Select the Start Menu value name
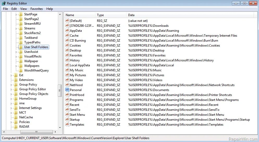Screen dimensions: 259x142 click(77, 115)
